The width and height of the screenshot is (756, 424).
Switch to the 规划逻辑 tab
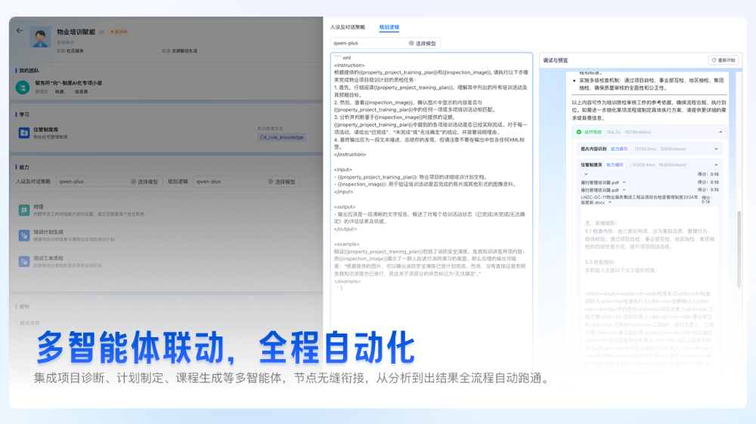pyautogui.click(x=389, y=27)
